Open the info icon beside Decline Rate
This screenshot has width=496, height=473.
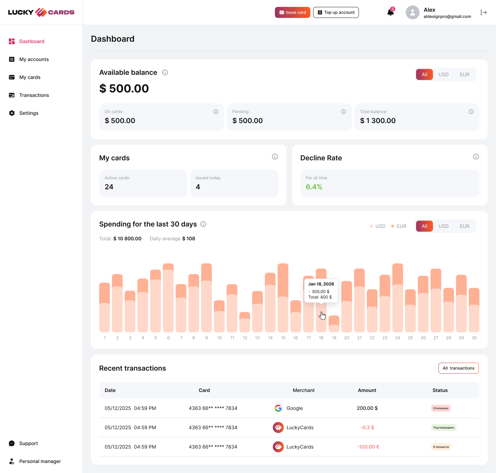pyautogui.click(x=476, y=156)
